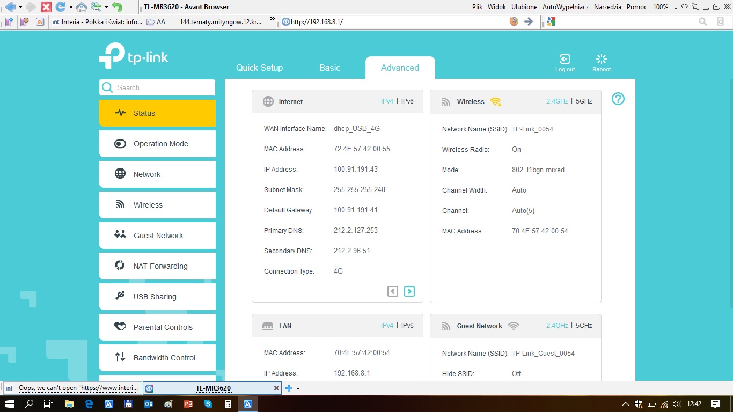Viewport: 733px width, 412px height.
Task: Open the new tab dropdown arrow
Action: click(x=298, y=388)
